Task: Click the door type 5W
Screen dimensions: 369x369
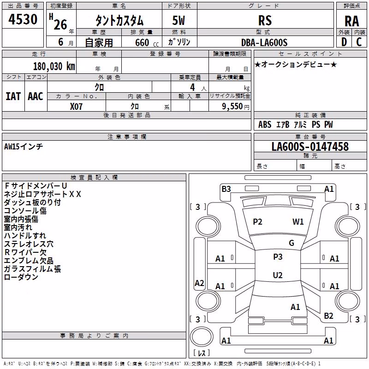Action: pyautogui.click(x=179, y=20)
